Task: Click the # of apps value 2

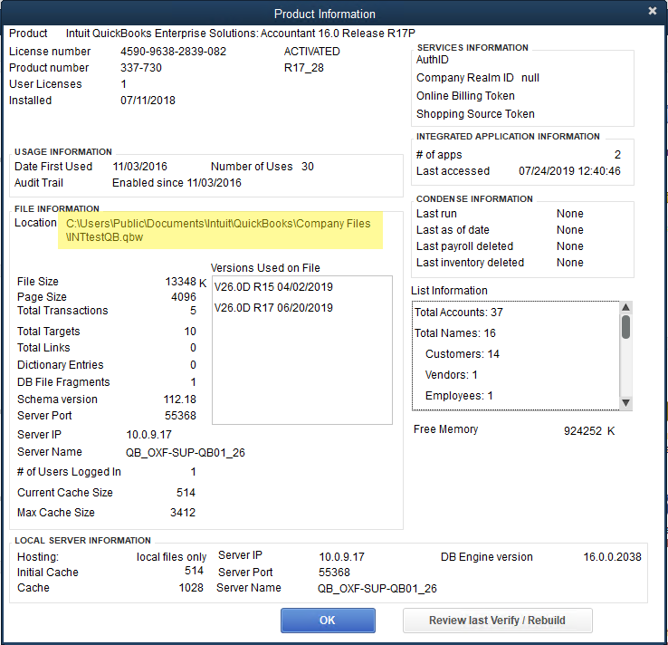Action: [617, 155]
